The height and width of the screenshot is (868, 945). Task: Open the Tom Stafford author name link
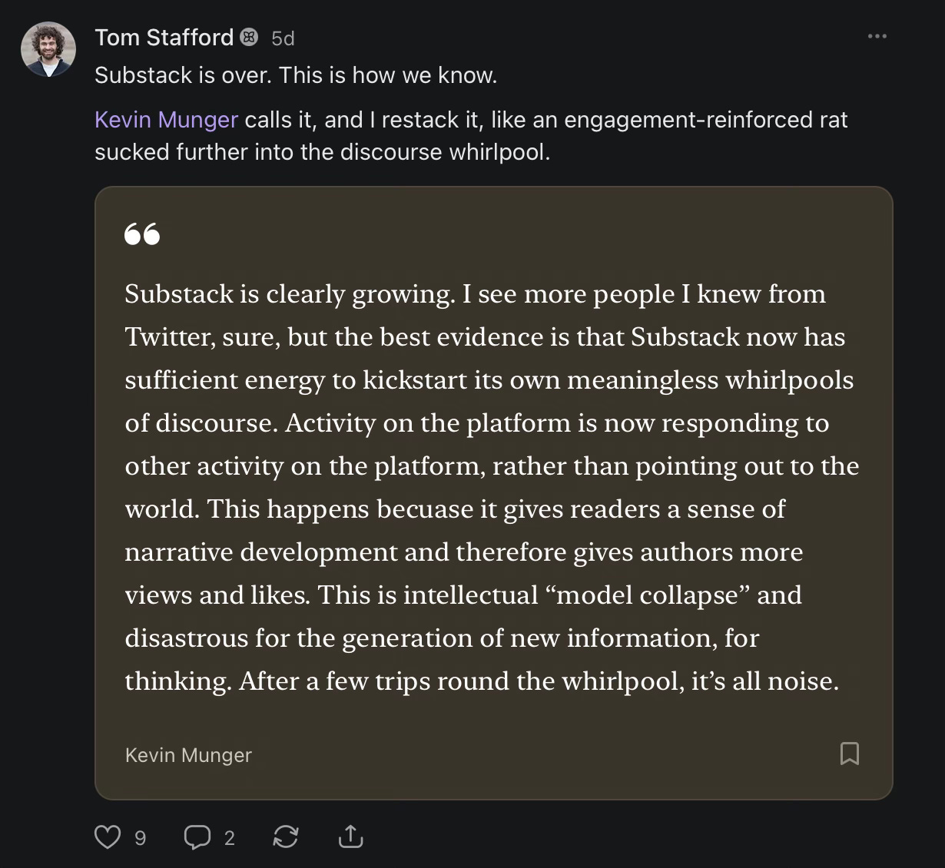pos(164,38)
